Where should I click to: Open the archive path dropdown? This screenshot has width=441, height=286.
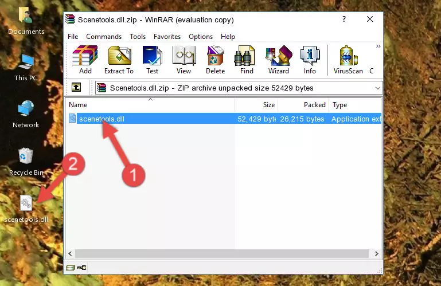pyautogui.click(x=378, y=88)
